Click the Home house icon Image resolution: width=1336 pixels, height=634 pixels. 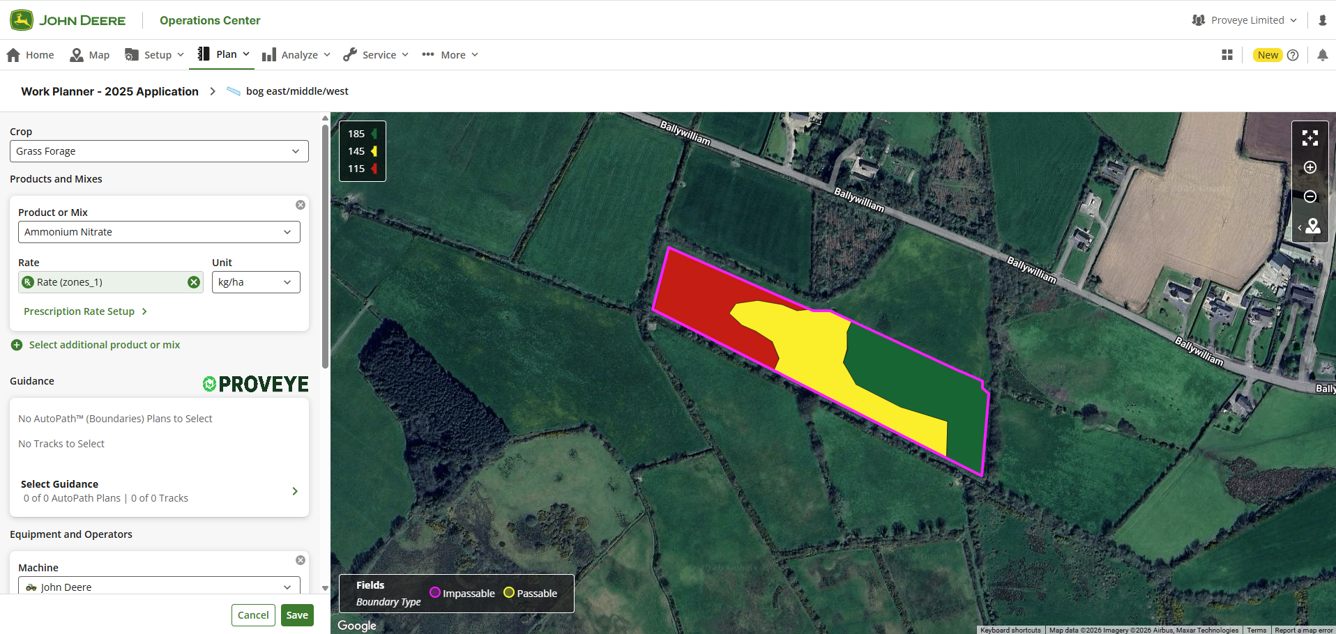click(13, 55)
